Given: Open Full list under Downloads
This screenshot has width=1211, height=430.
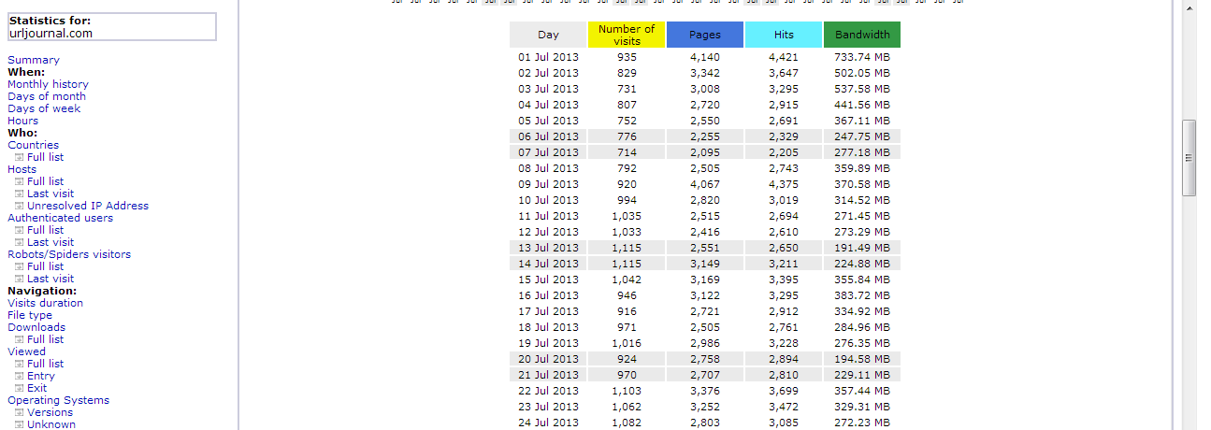Looking at the screenshot, I should tap(45, 339).
